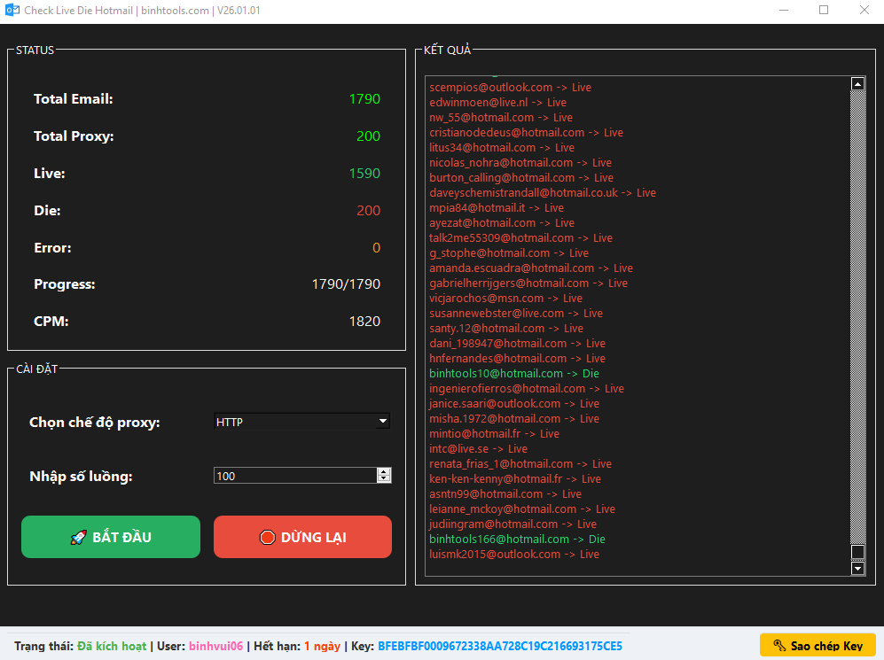
Task: Close the Check Live Die Hotmail window
Action: pos(864,11)
